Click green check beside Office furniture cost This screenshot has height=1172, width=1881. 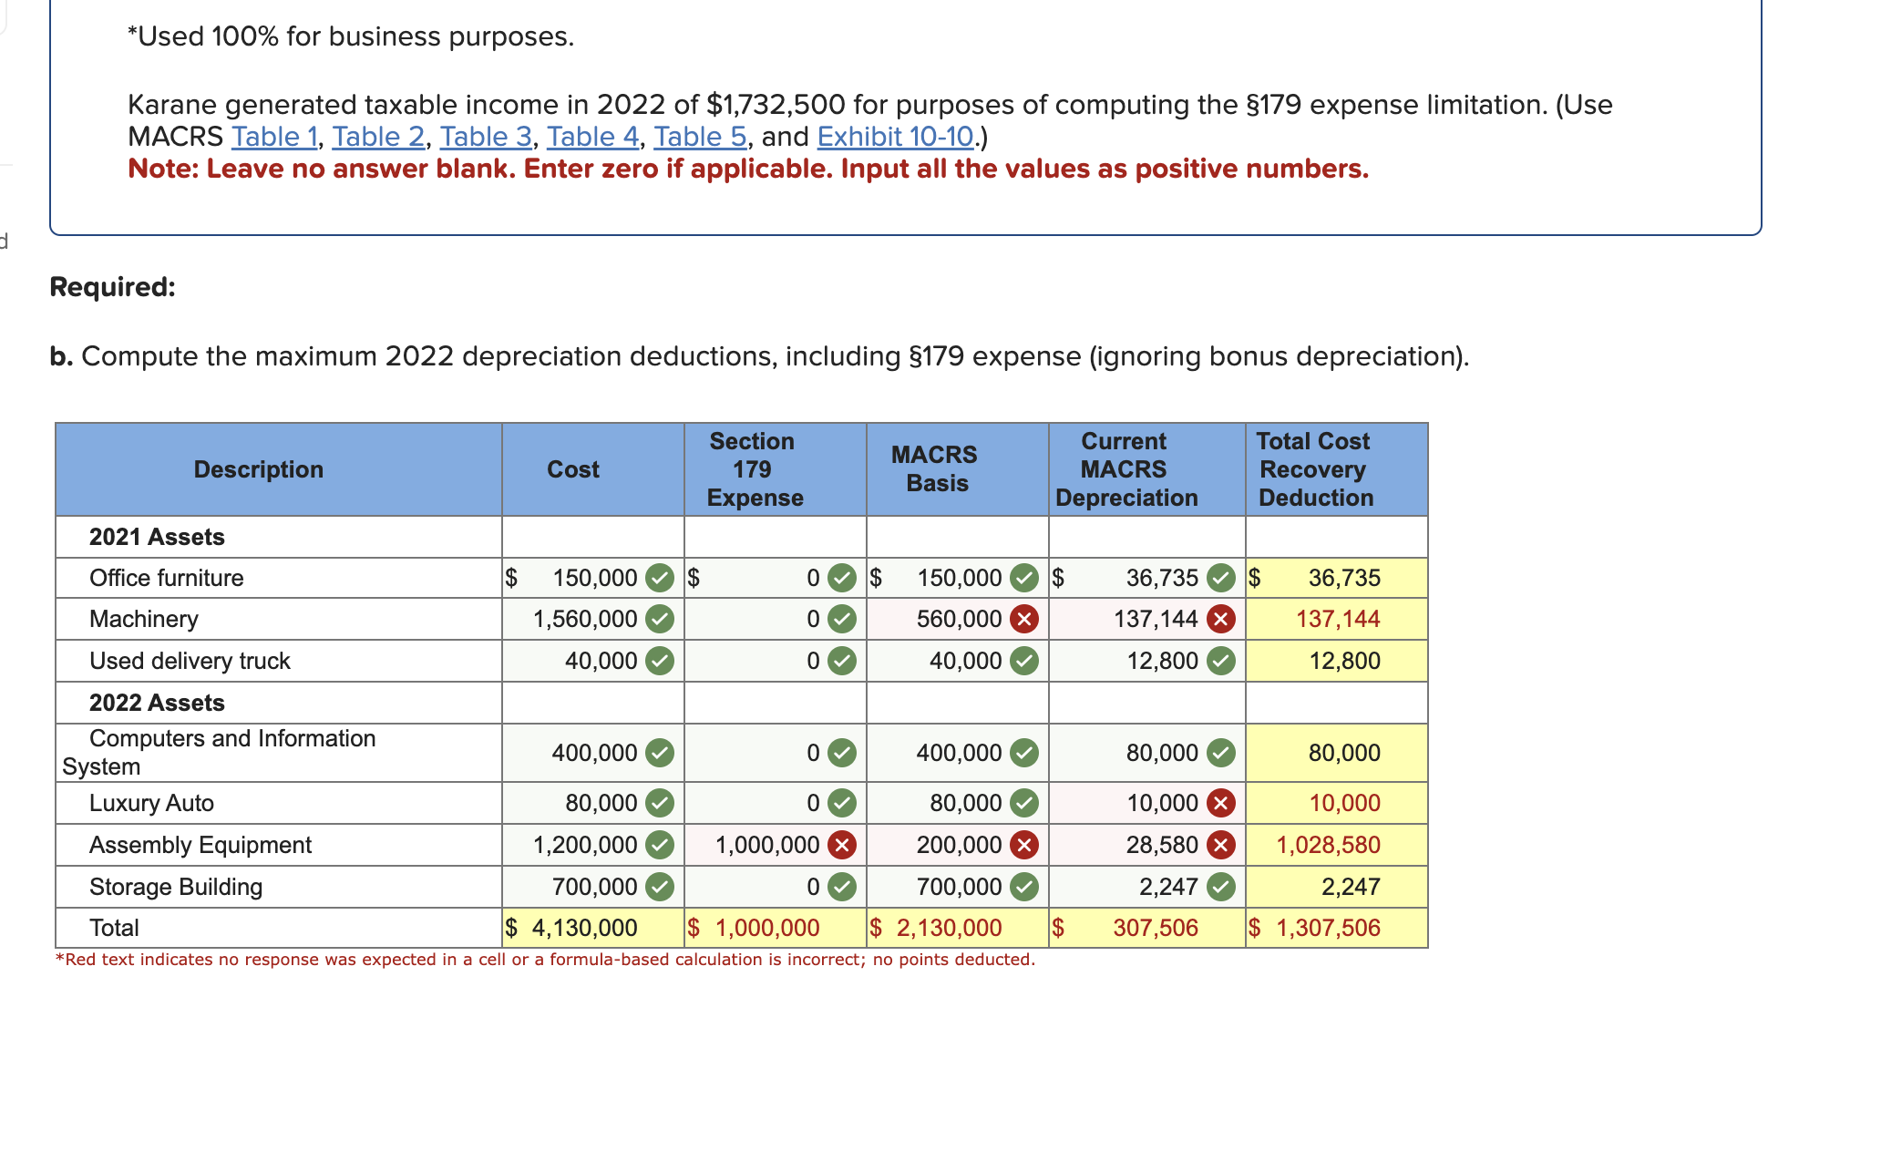[x=659, y=578]
